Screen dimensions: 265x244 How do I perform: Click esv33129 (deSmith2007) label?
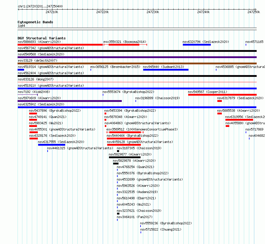(38, 60)
